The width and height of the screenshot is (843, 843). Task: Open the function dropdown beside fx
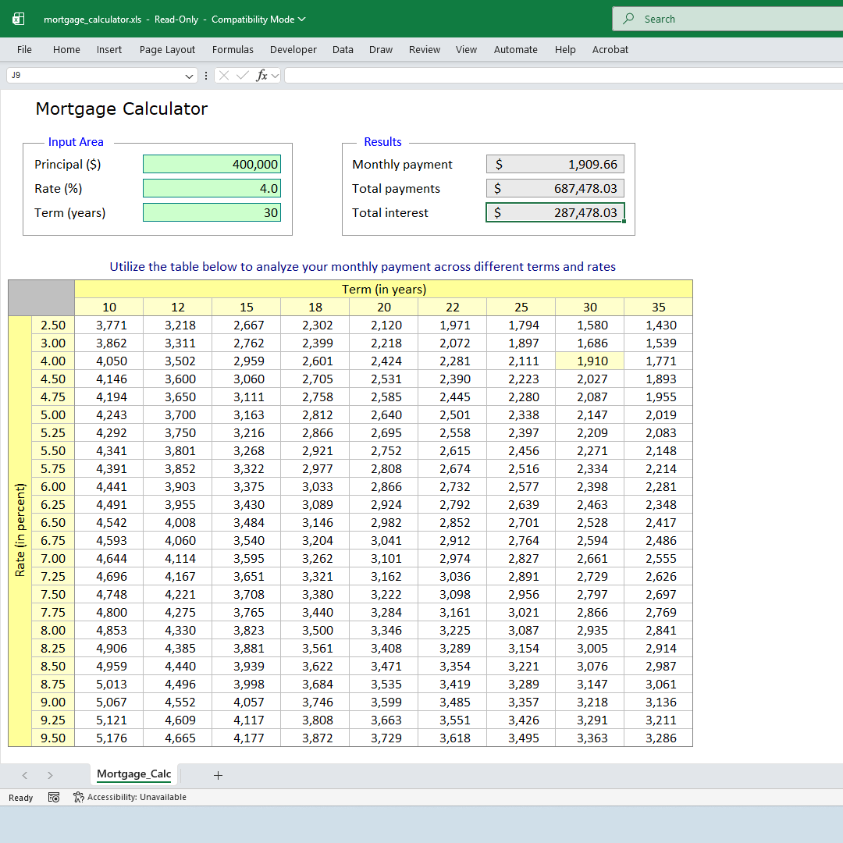pos(274,75)
